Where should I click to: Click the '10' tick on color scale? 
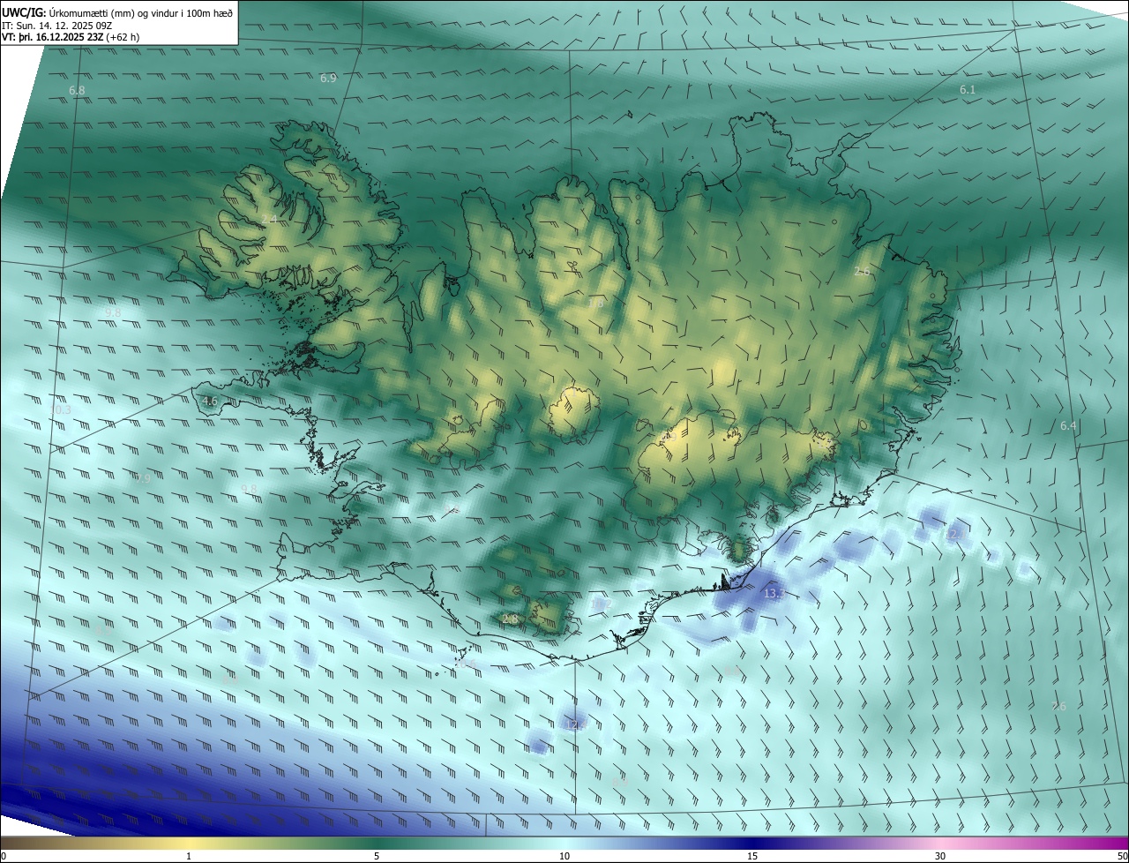564,856
